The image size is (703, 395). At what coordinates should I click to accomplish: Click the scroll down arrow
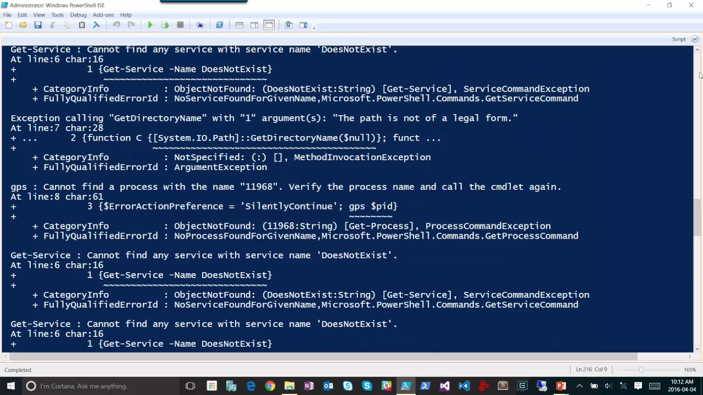697,348
